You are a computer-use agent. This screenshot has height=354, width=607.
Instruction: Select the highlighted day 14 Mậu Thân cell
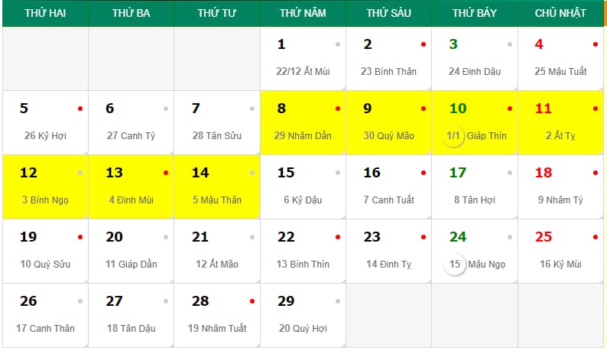point(217,187)
